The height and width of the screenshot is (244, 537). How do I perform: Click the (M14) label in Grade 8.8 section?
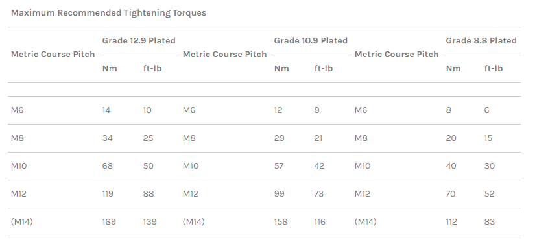[365, 222]
